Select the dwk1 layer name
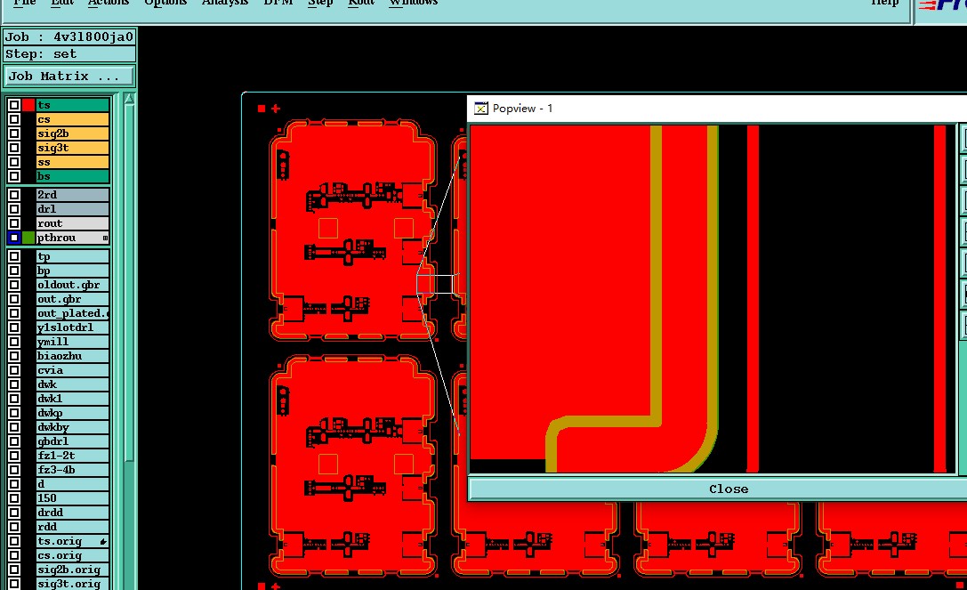 (x=72, y=398)
